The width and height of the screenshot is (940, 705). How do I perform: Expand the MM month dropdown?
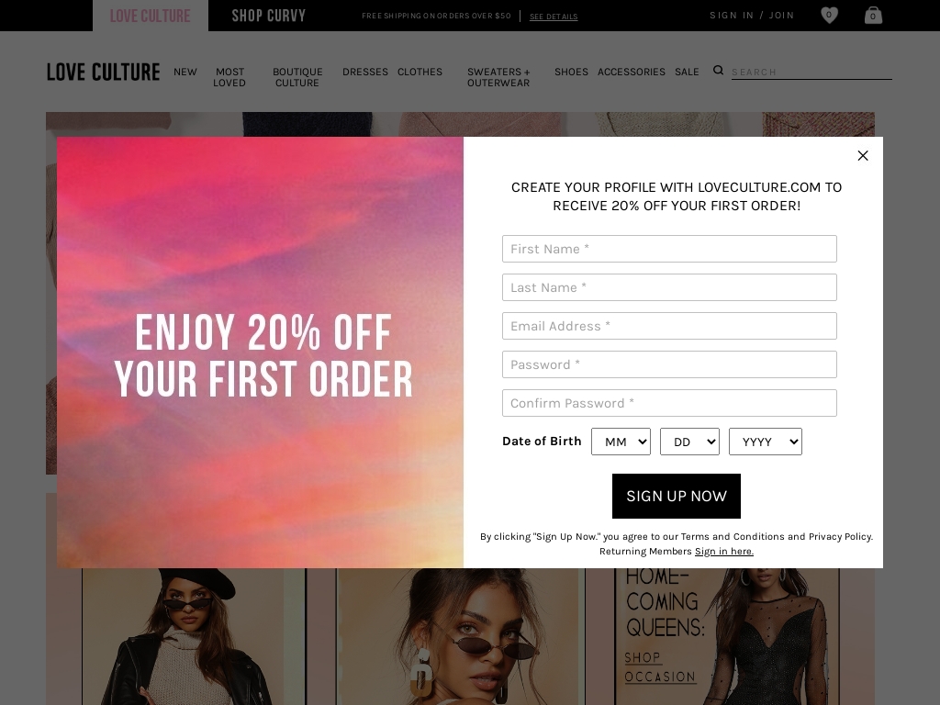(x=621, y=442)
